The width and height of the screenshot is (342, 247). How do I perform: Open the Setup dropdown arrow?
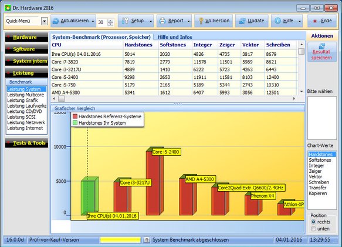pos(151,21)
